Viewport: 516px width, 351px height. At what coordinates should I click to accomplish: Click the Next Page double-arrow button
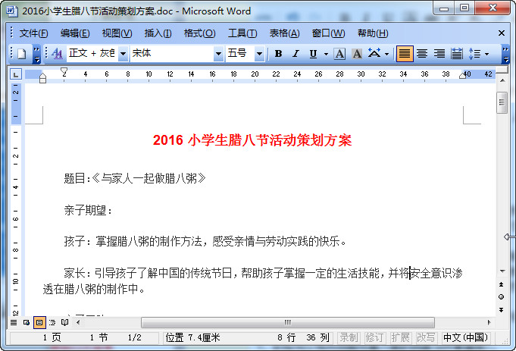501,309
